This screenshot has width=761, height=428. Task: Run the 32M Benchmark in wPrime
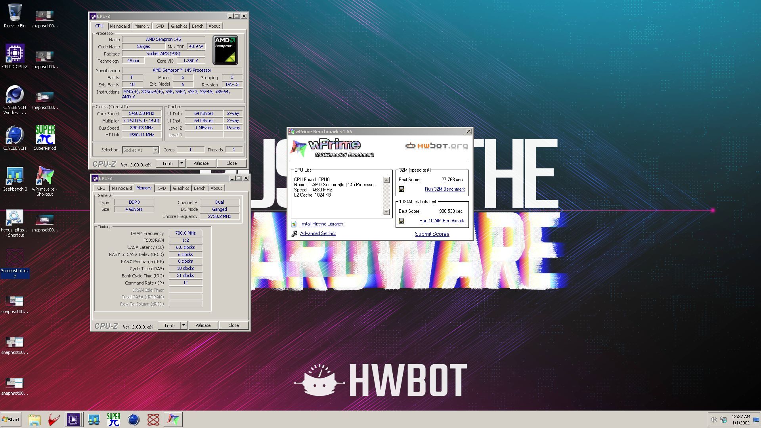point(445,189)
